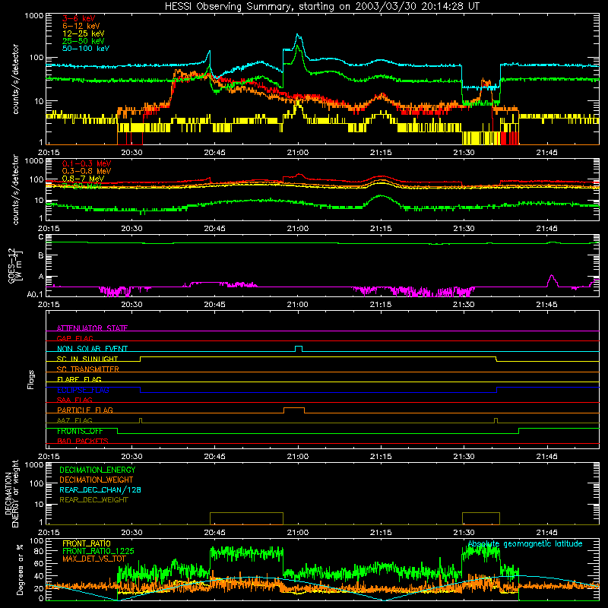Click the HESSI Observing Summary title text
Image resolution: width=608 pixels, height=608 pixels.
point(321,7)
